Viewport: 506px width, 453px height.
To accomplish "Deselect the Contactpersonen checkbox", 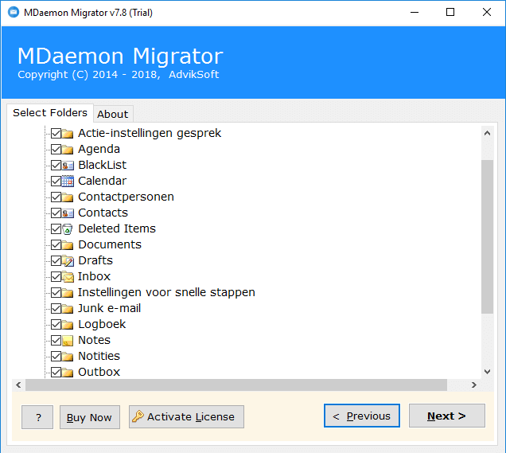I will coord(56,197).
